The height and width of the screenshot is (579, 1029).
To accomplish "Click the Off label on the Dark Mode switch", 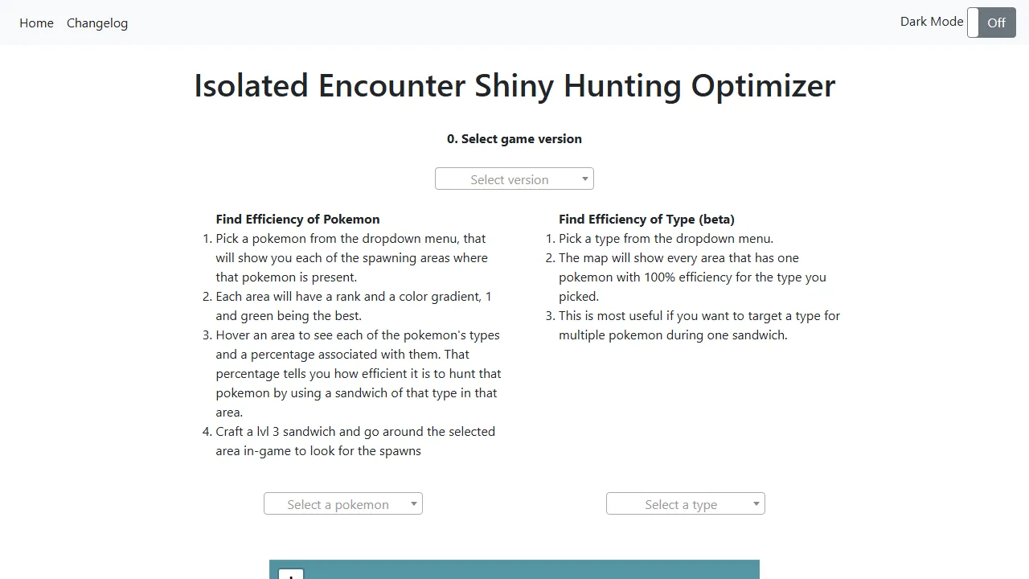I will click(996, 23).
